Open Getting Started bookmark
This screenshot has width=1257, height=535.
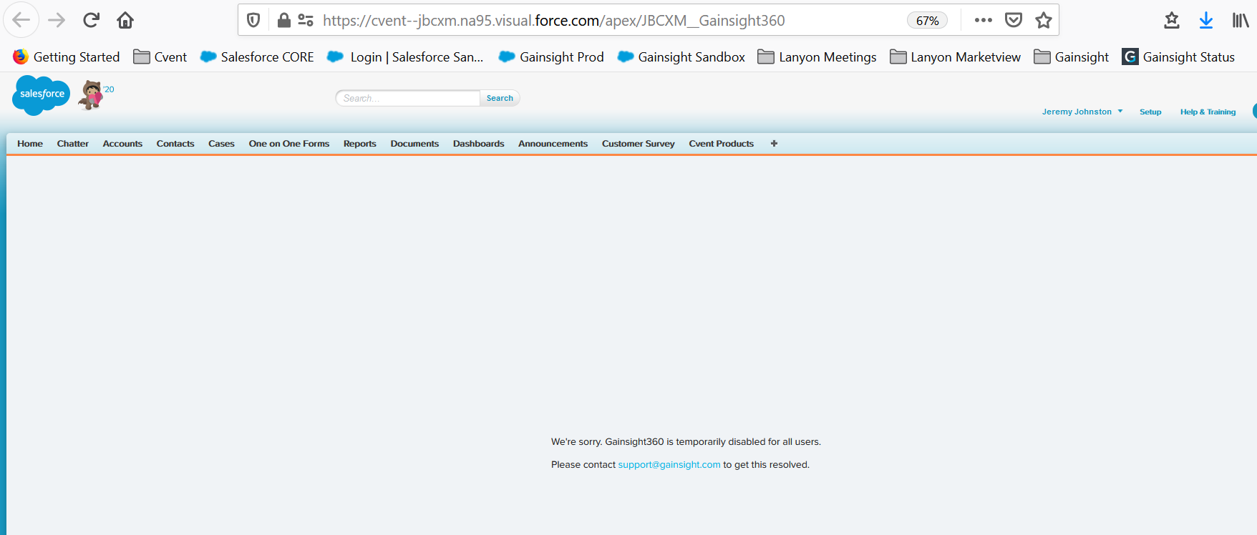coord(67,57)
